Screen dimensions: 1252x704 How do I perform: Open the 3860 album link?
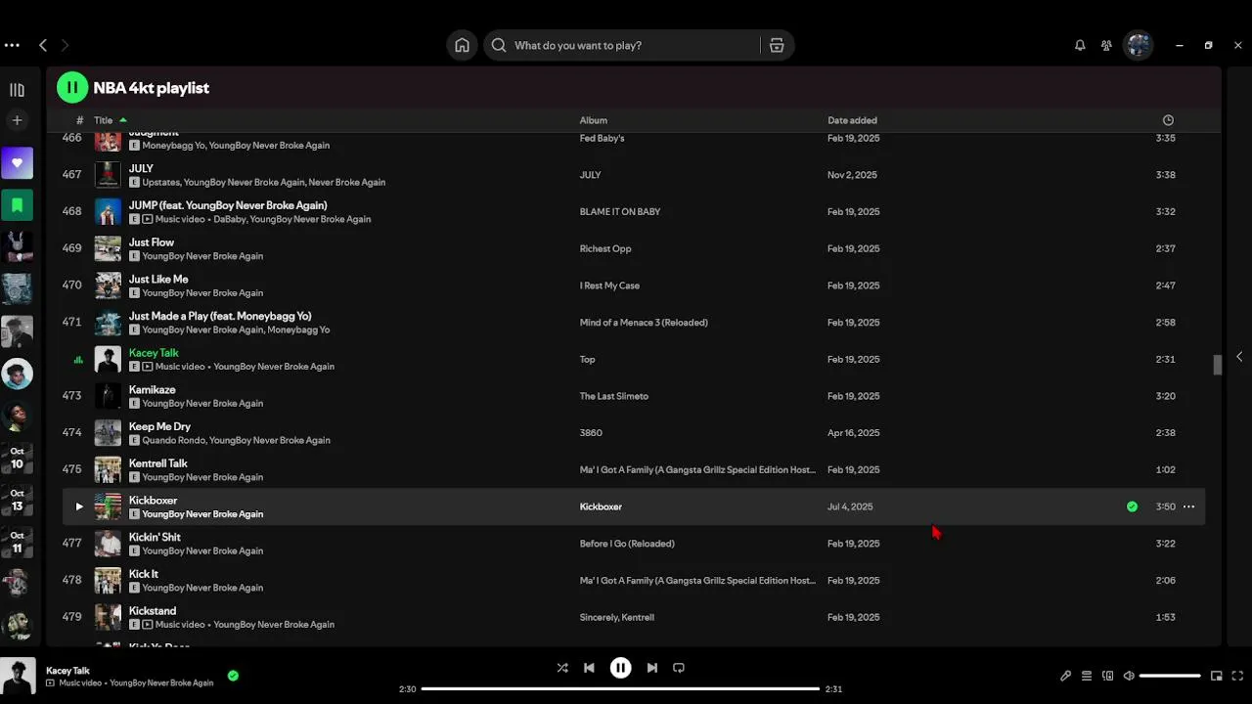[591, 432]
